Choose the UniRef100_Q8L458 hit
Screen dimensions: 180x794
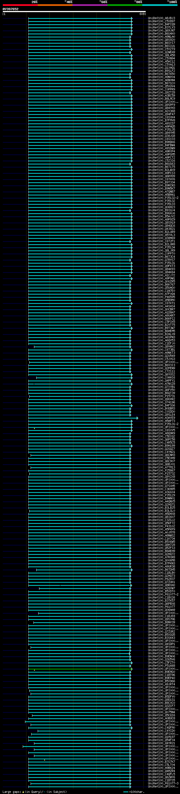(161, 55)
